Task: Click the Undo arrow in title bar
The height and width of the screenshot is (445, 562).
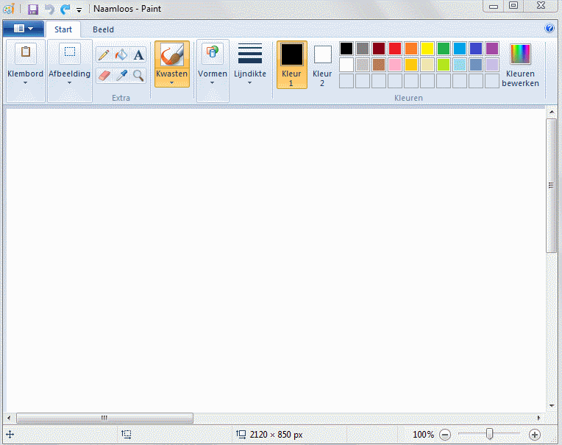Action: (x=49, y=10)
